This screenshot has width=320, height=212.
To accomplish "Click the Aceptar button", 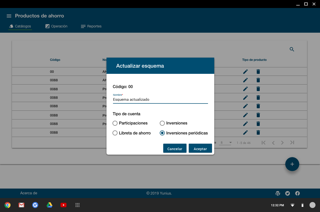I will pos(200,149).
